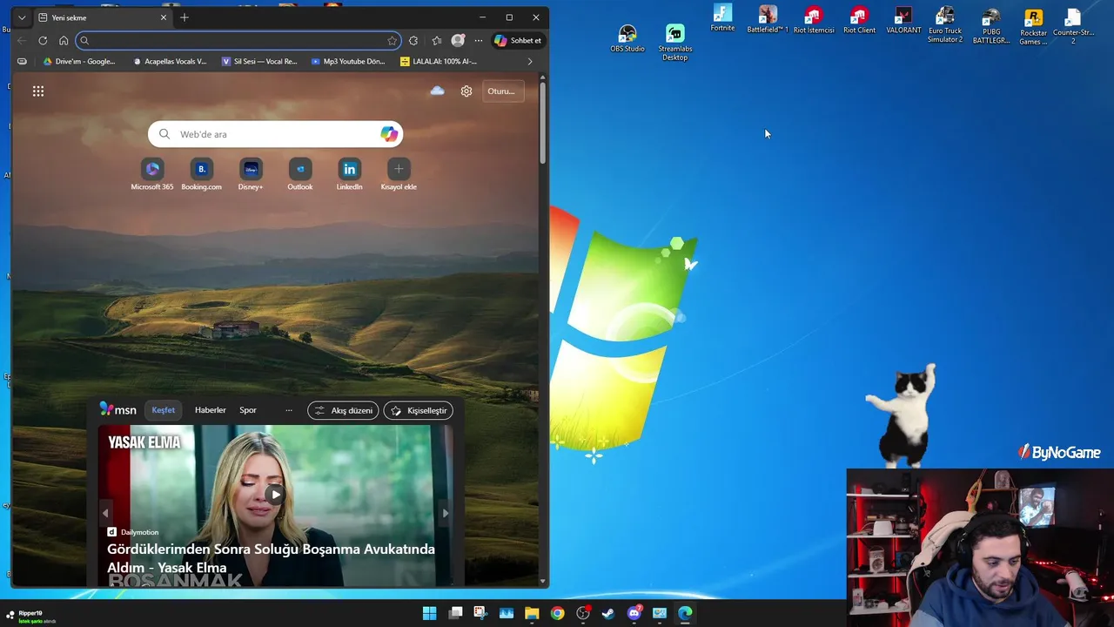Reload the page in Edge

click(43, 40)
